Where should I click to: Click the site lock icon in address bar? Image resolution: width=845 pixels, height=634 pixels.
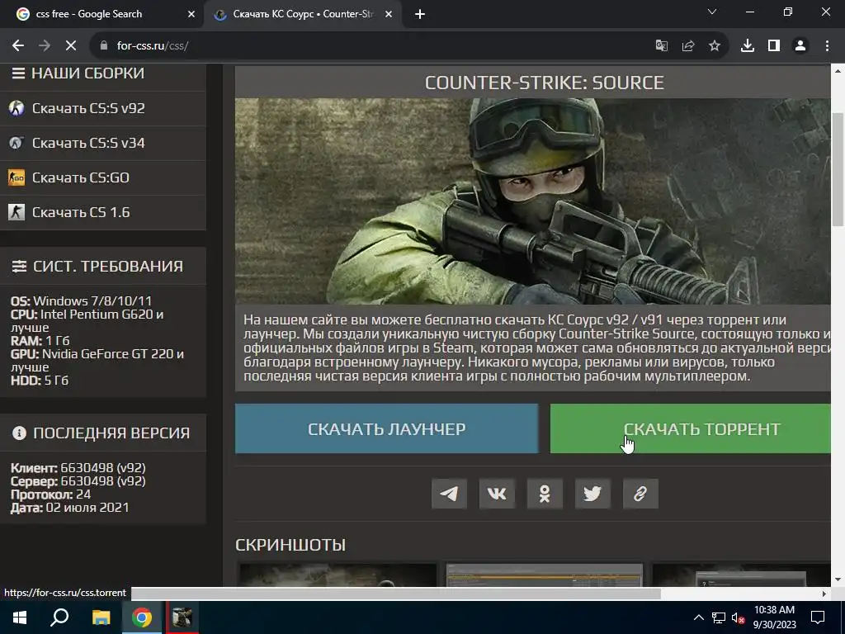[103, 46]
